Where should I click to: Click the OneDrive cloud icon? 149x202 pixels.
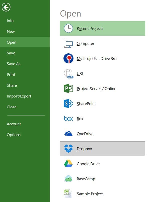[x=68, y=134]
